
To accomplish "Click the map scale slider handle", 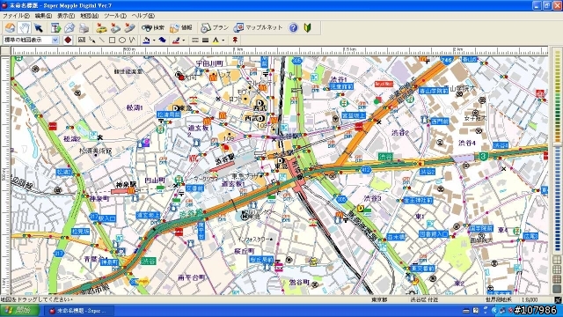I will tap(557, 144).
